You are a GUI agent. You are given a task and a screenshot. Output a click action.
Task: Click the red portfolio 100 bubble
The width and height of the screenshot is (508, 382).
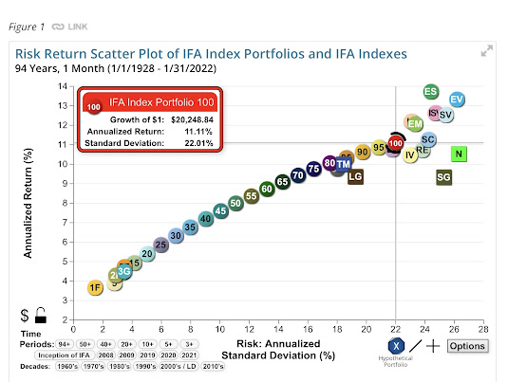(x=395, y=143)
